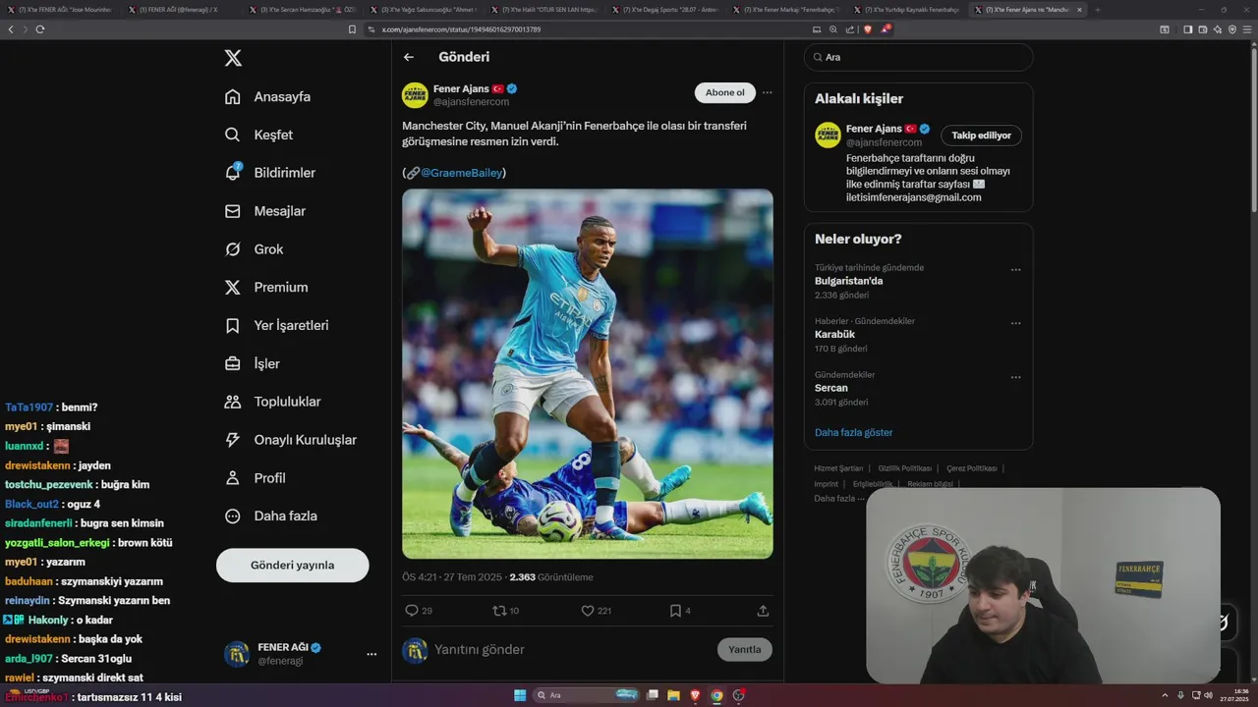Open File Explorer from the taskbar
1258x707 pixels.
[x=673, y=695]
